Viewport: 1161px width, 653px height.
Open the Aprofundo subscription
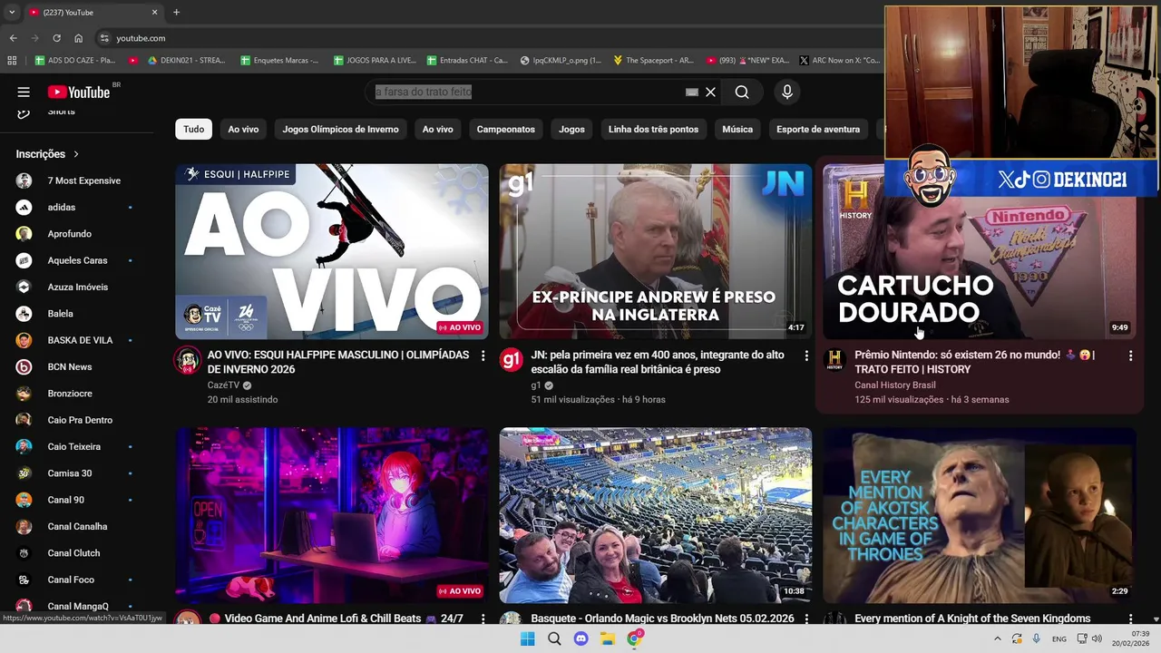77,234
